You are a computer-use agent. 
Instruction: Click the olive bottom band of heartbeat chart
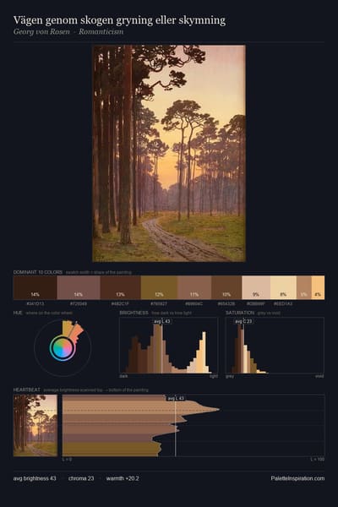pos(112,450)
